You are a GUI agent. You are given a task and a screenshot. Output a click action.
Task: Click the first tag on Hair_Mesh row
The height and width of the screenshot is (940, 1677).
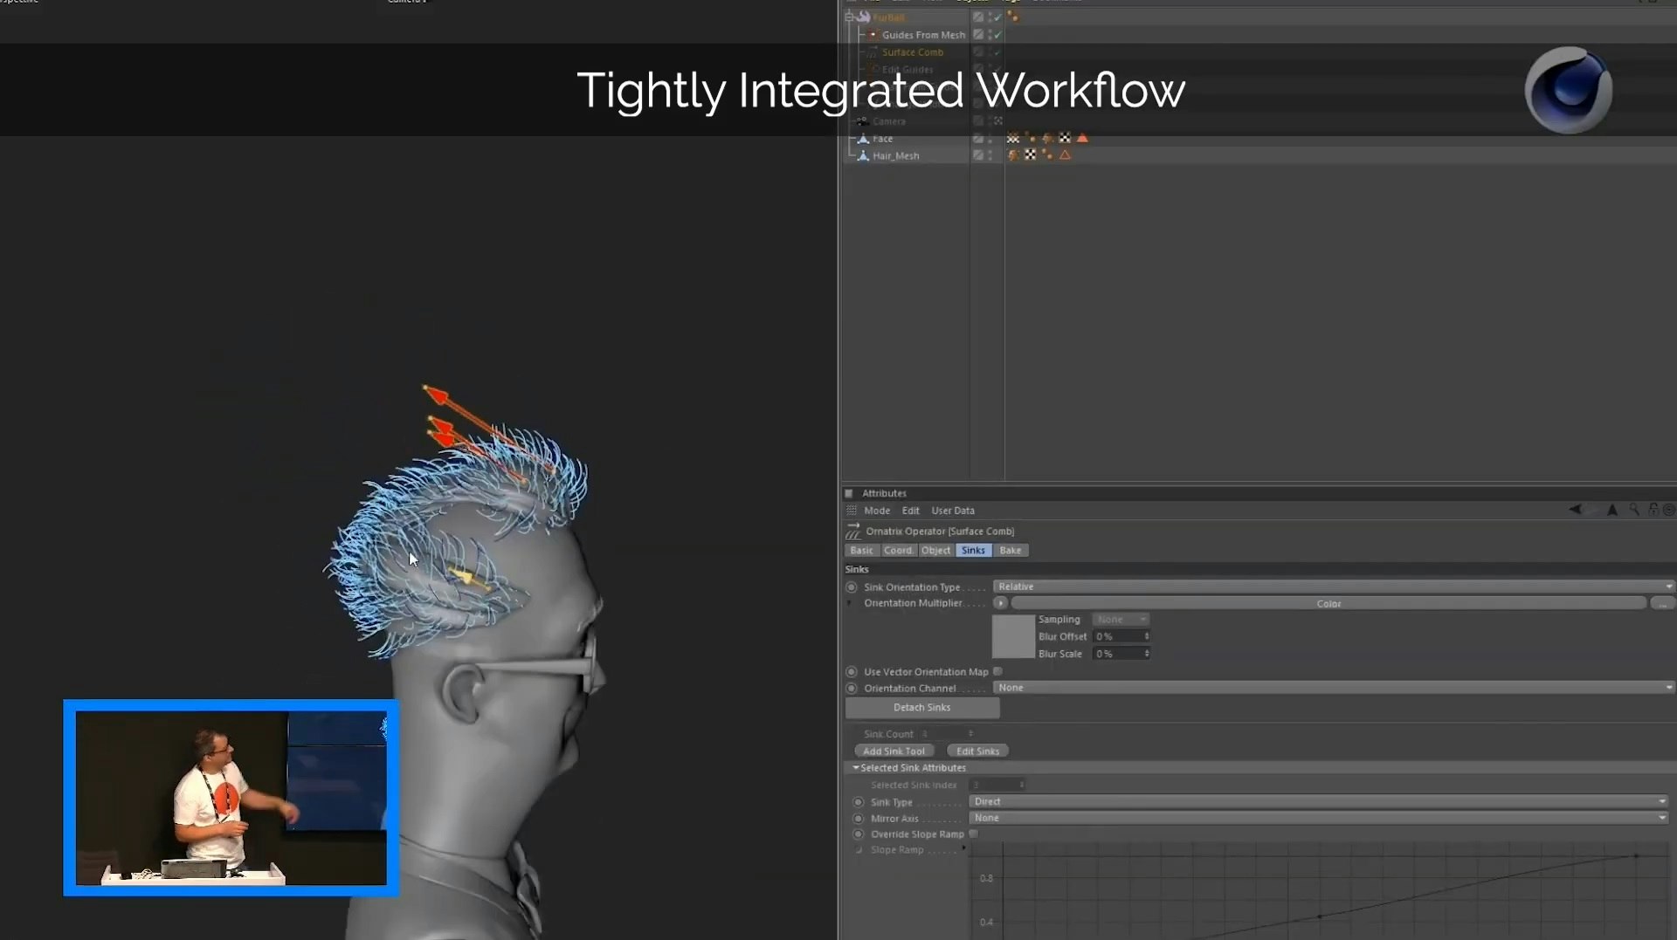1013,155
